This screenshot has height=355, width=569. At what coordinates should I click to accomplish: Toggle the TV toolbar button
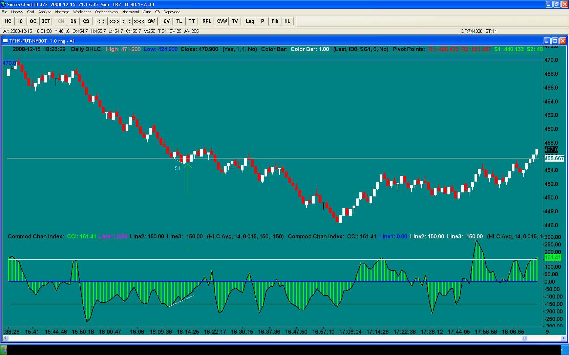(235, 21)
